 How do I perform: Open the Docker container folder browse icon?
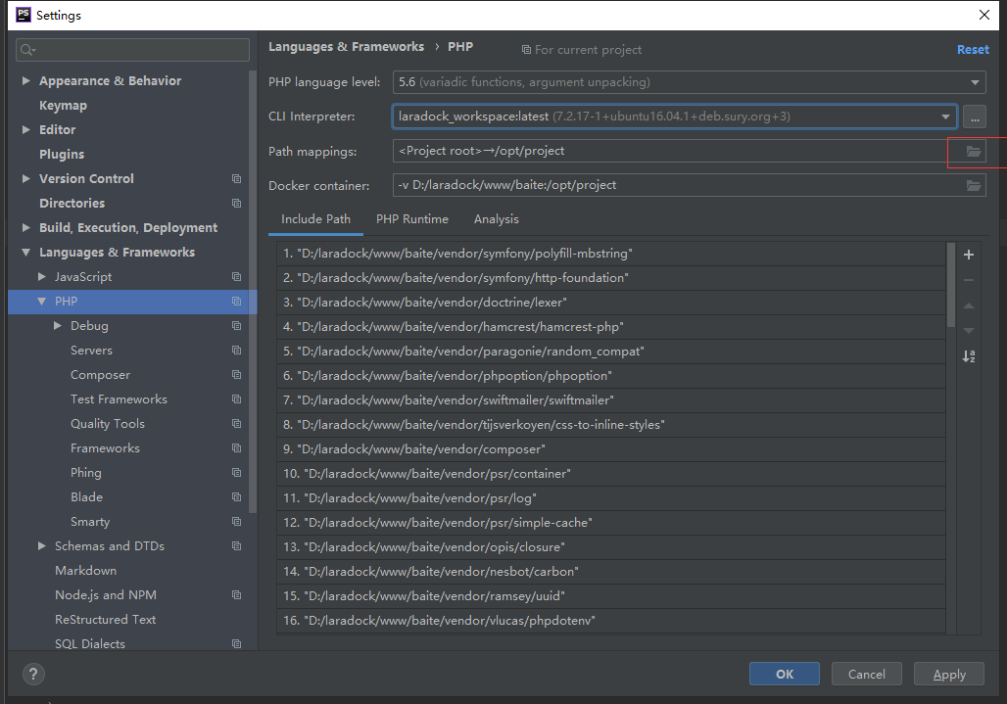click(973, 185)
